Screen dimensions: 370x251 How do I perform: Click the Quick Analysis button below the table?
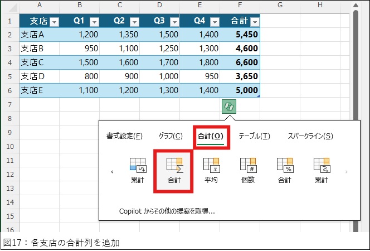(228, 106)
